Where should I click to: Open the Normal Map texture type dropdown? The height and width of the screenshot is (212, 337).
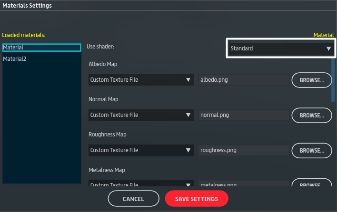pos(140,115)
